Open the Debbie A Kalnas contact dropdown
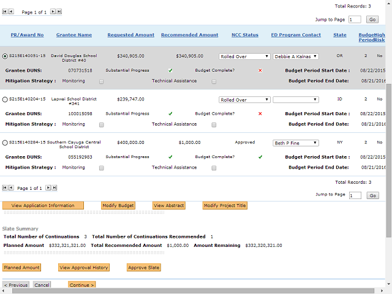This screenshot has width=392, height=294. pyautogui.click(x=296, y=56)
